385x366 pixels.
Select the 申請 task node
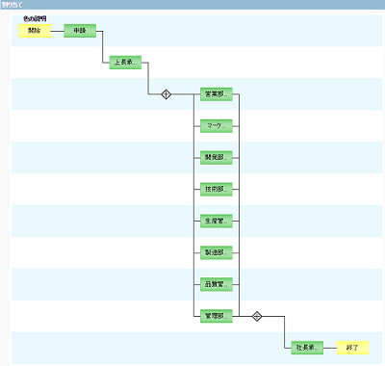tap(80, 31)
